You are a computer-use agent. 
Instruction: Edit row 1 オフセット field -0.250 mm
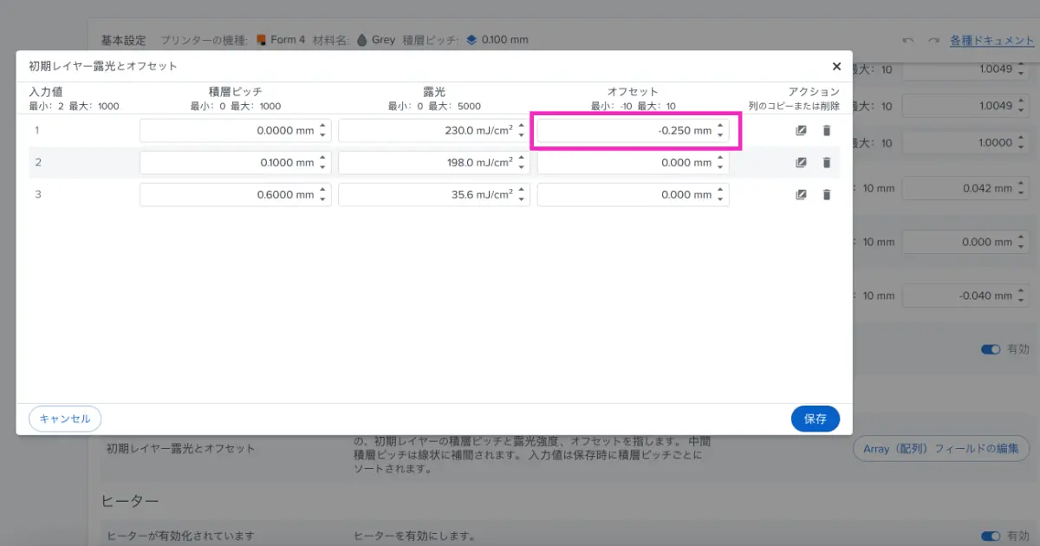click(x=634, y=131)
